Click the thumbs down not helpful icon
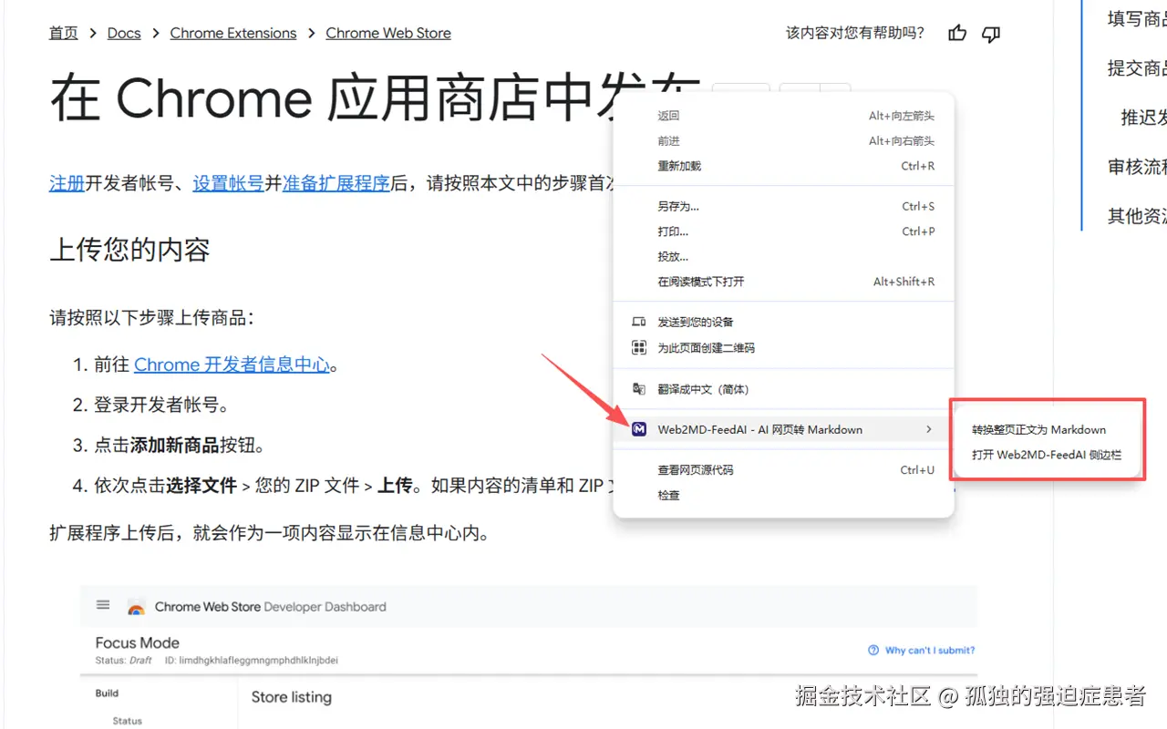The height and width of the screenshot is (729, 1167). [991, 34]
